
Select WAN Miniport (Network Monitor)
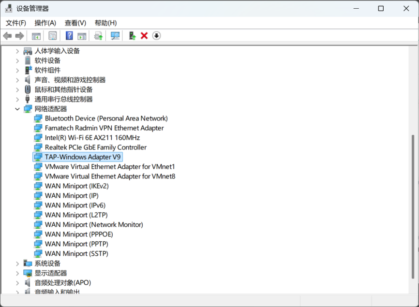(94, 224)
